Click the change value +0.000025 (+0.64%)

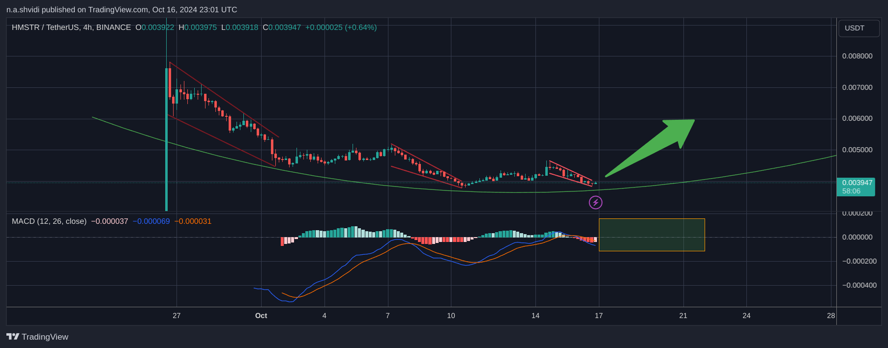(x=341, y=27)
